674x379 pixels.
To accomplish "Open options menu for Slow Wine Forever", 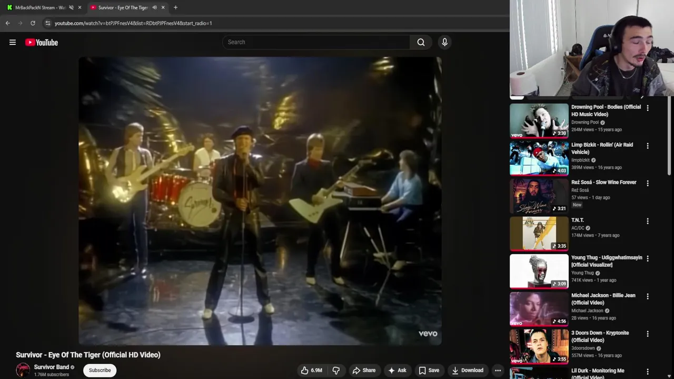I will (x=648, y=183).
